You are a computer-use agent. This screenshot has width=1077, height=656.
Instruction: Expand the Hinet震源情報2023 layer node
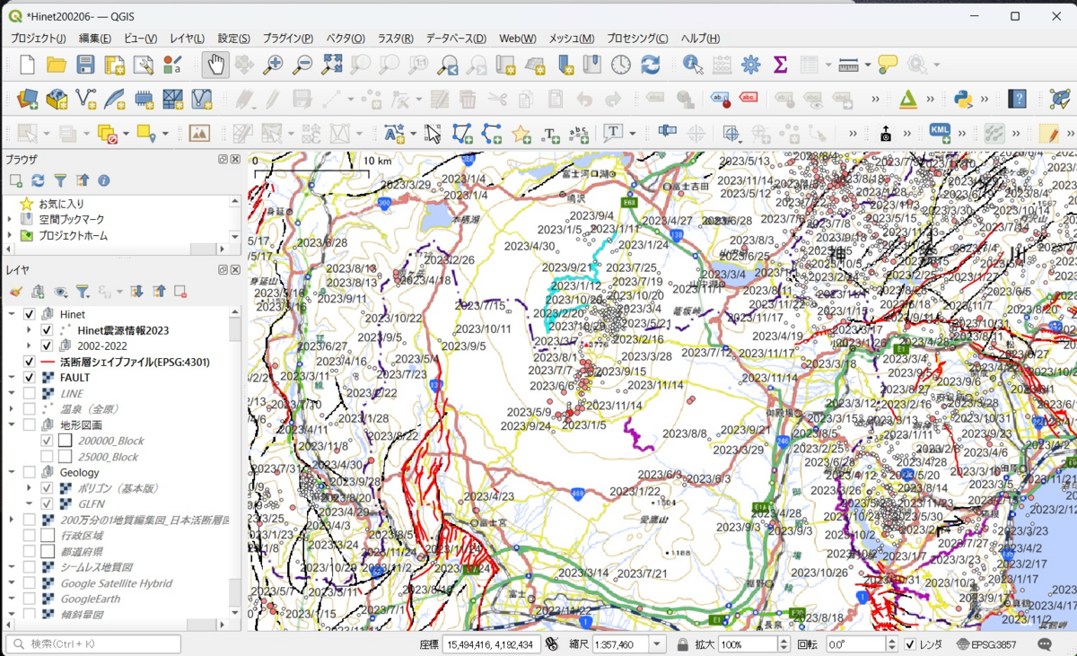[x=30, y=330]
